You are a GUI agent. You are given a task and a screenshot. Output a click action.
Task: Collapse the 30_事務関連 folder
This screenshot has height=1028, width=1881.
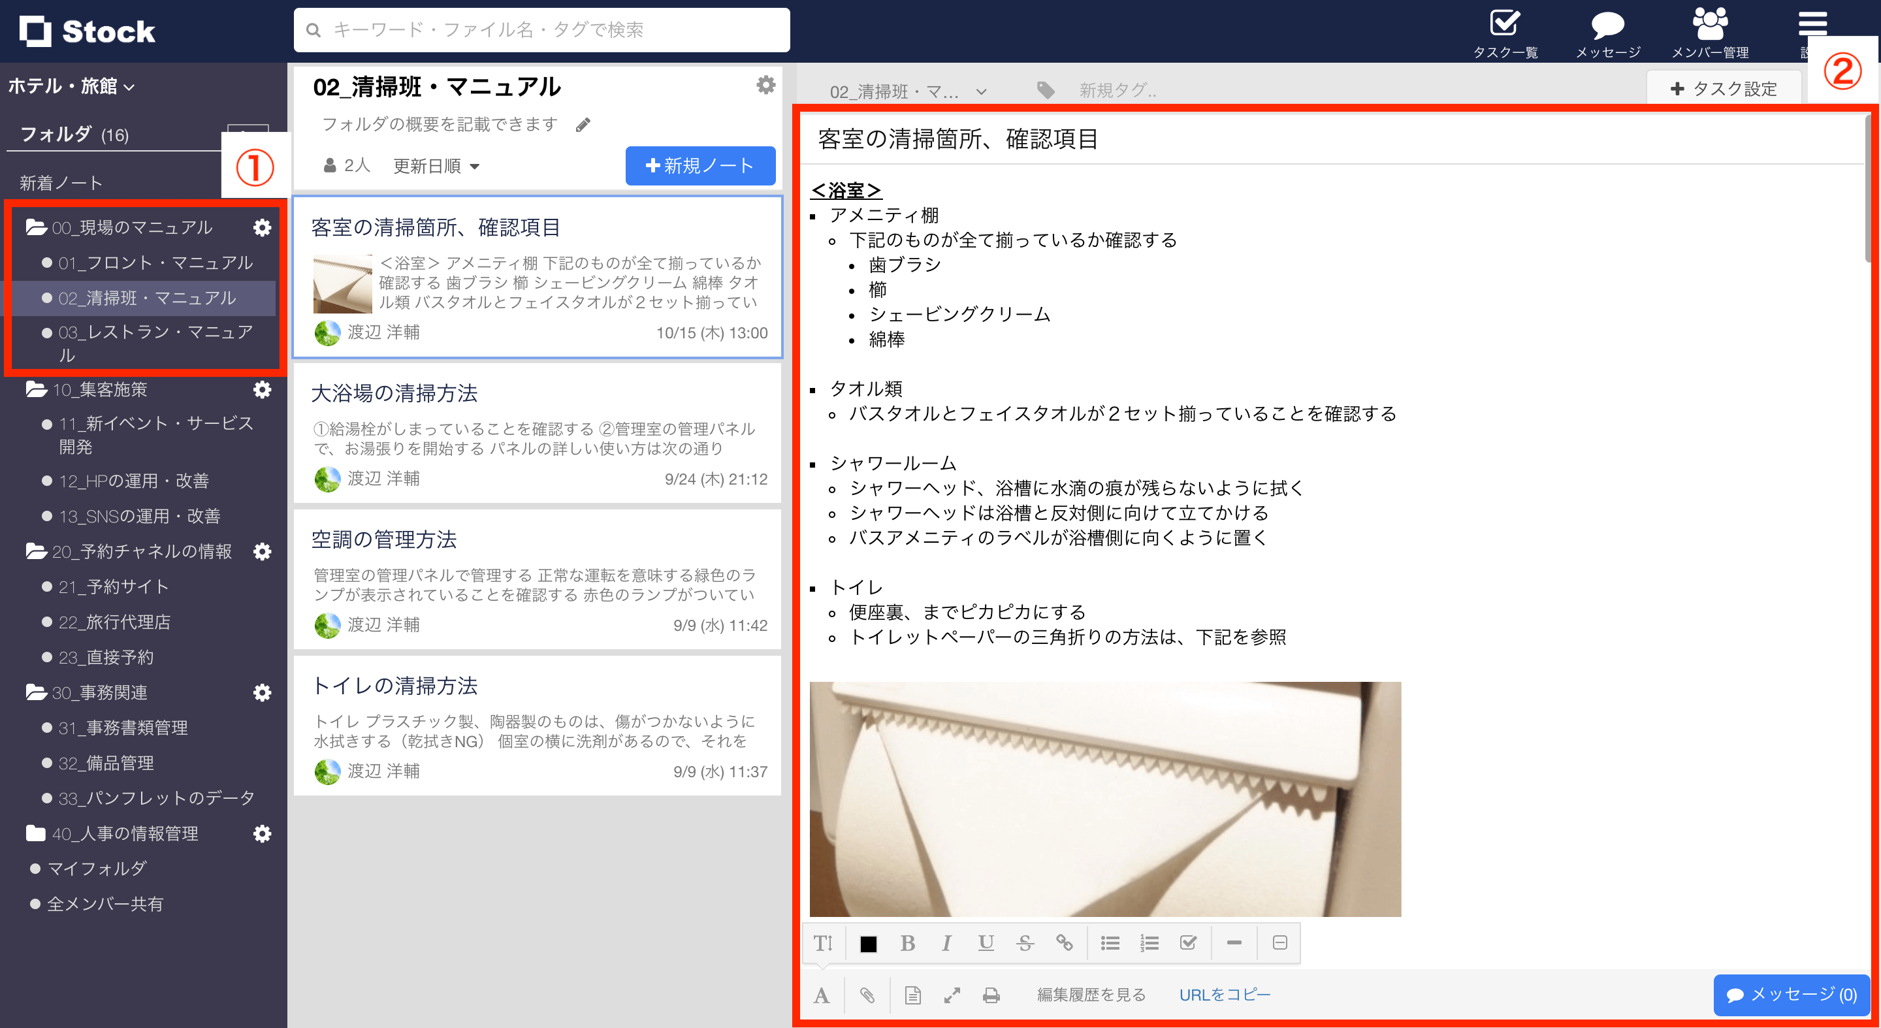[x=37, y=693]
